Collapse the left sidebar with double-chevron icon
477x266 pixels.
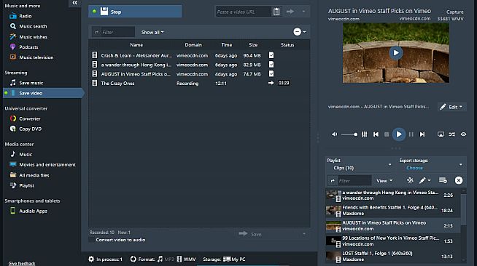pyautogui.click(x=75, y=3)
